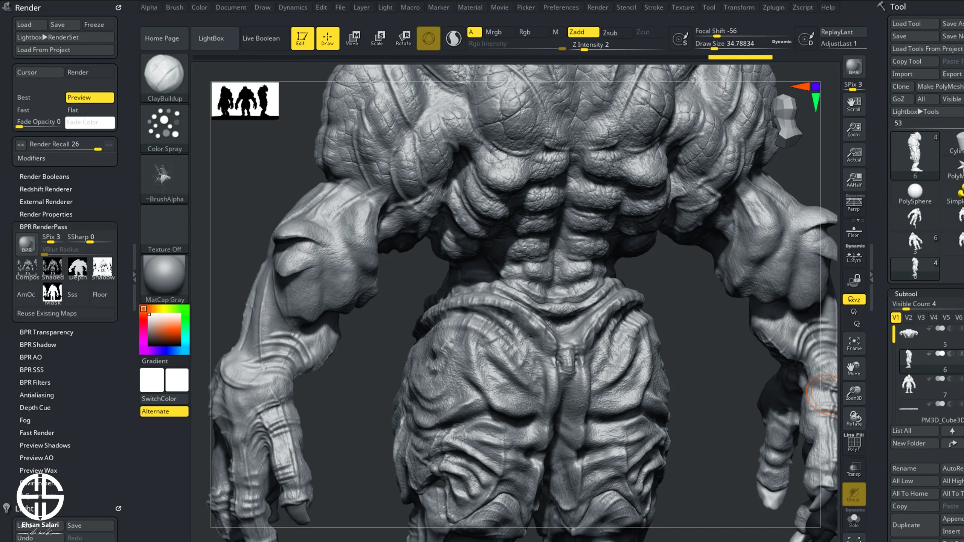Open the Transform menu
The image size is (964, 542).
pyautogui.click(x=739, y=7)
